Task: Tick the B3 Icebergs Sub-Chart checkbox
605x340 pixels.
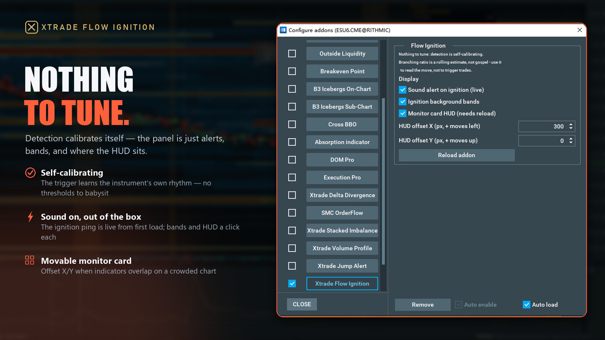Action: (x=292, y=107)
